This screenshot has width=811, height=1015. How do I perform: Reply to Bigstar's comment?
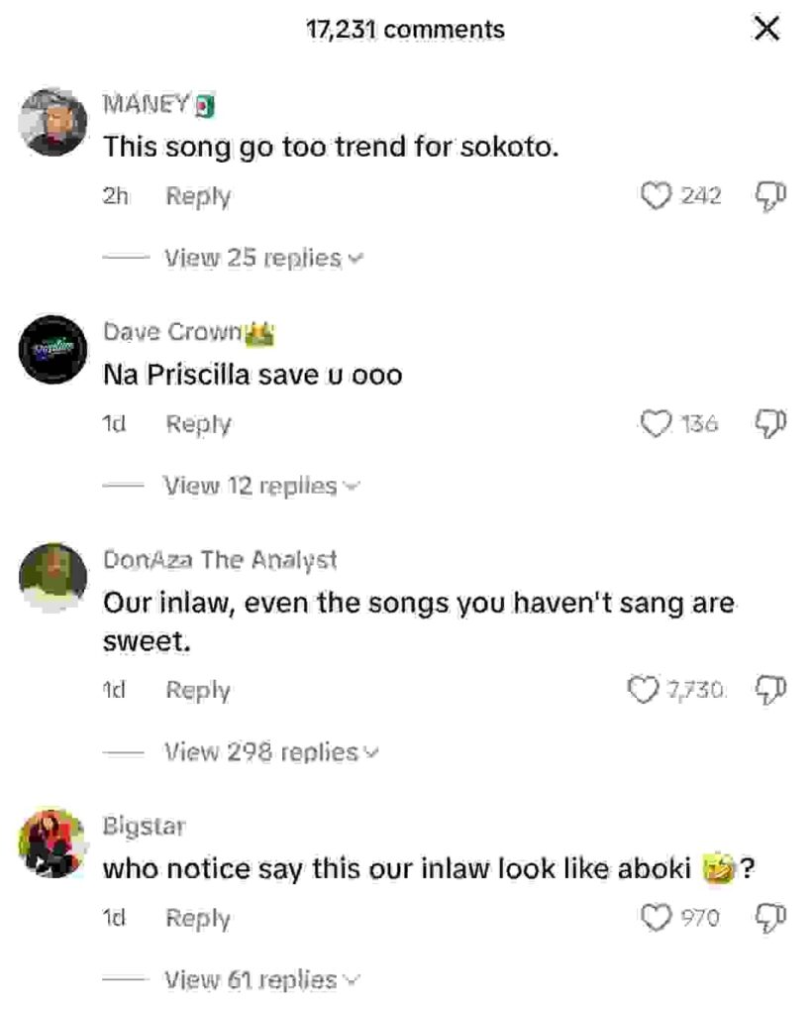tap(198, 918)
